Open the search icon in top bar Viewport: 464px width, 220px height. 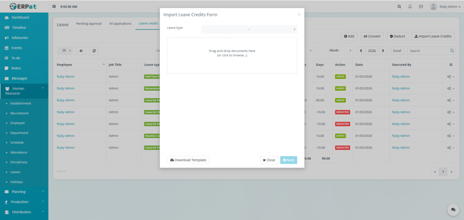(399, 6)
